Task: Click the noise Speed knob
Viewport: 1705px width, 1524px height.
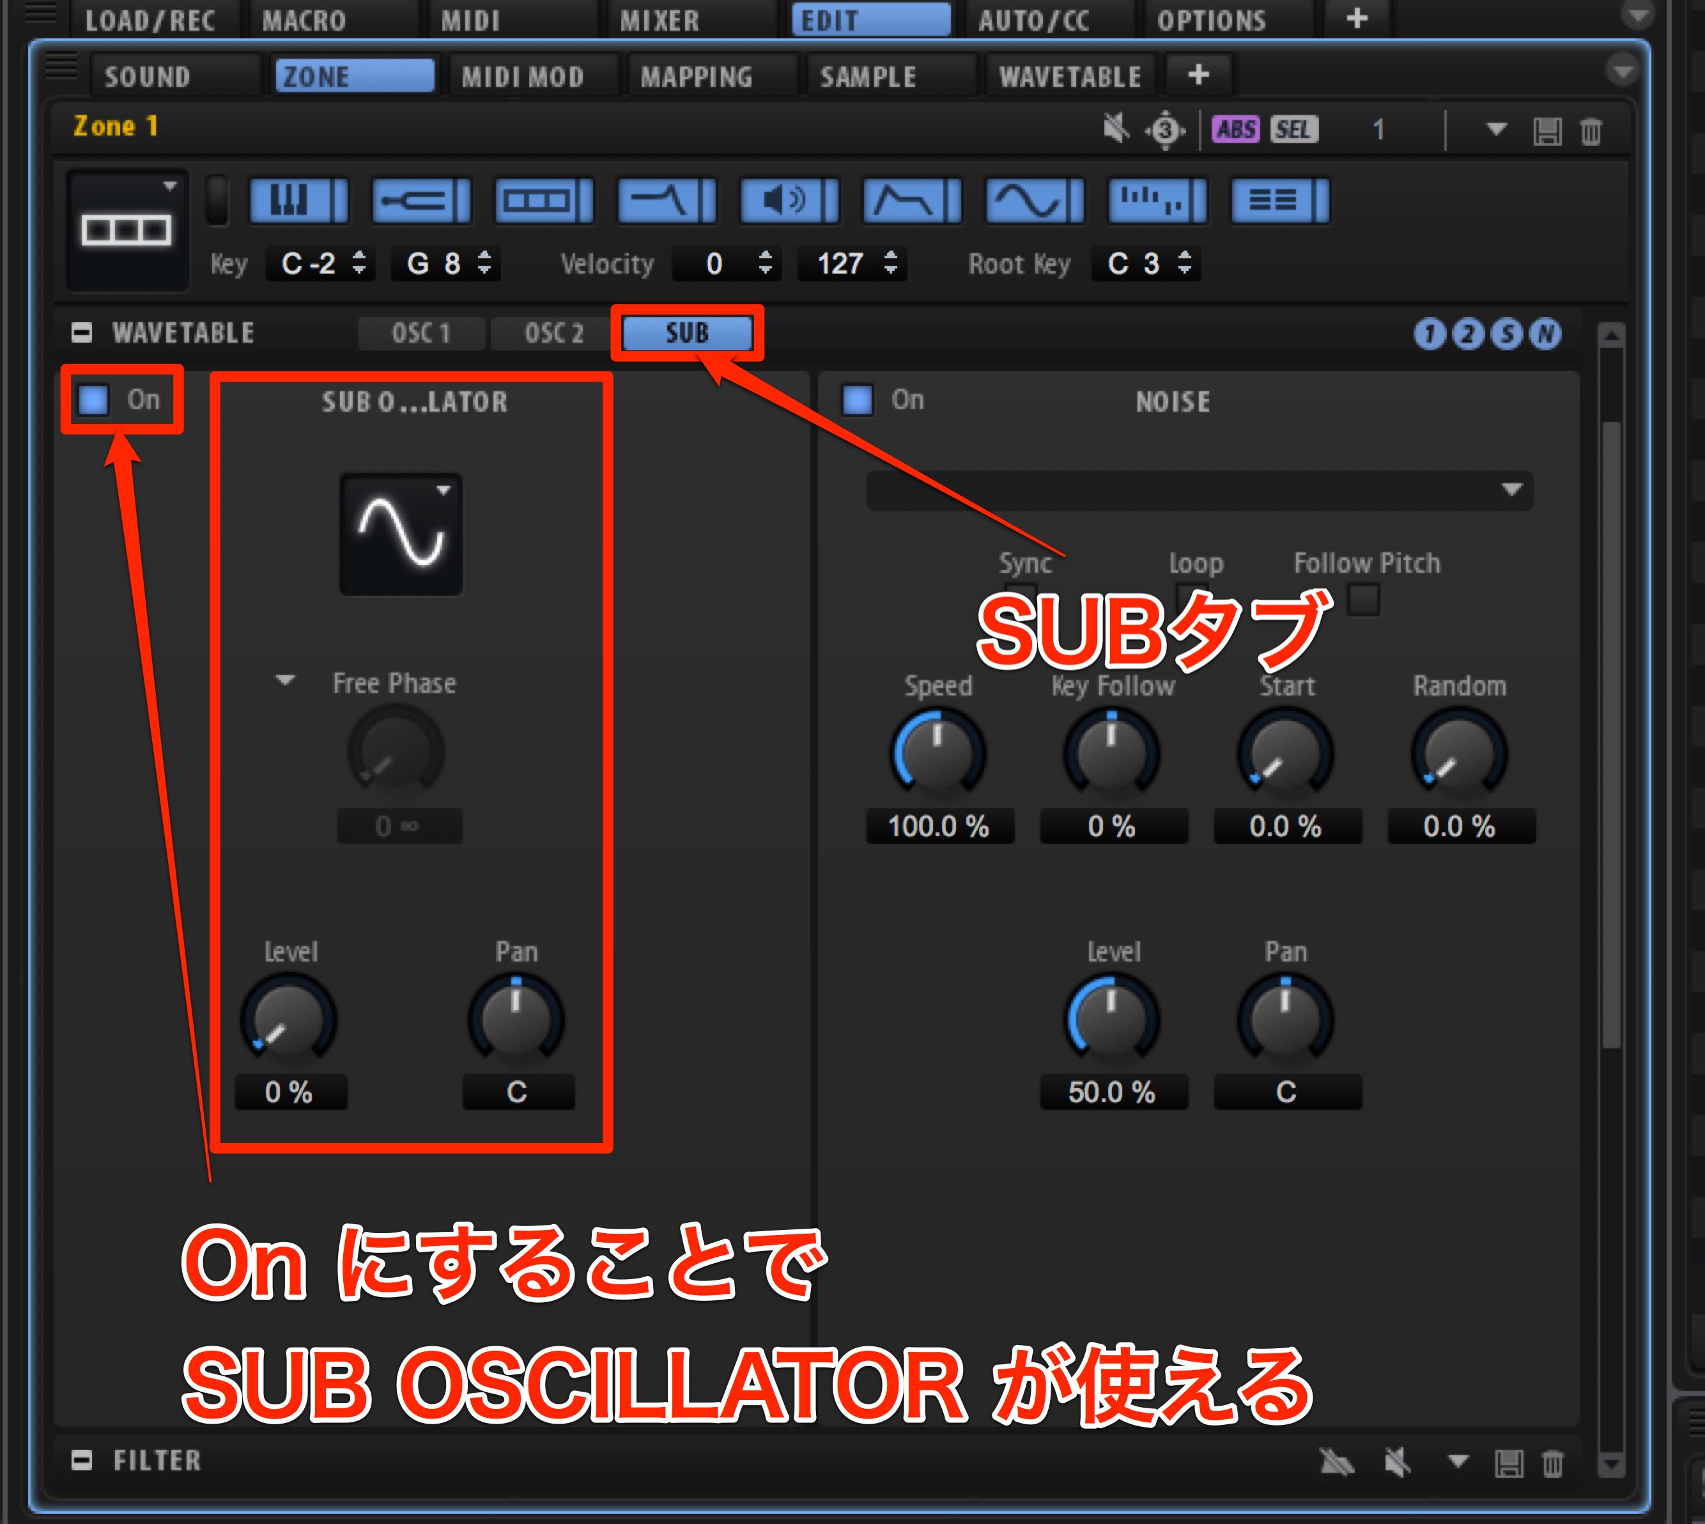Action: [937, 753]
